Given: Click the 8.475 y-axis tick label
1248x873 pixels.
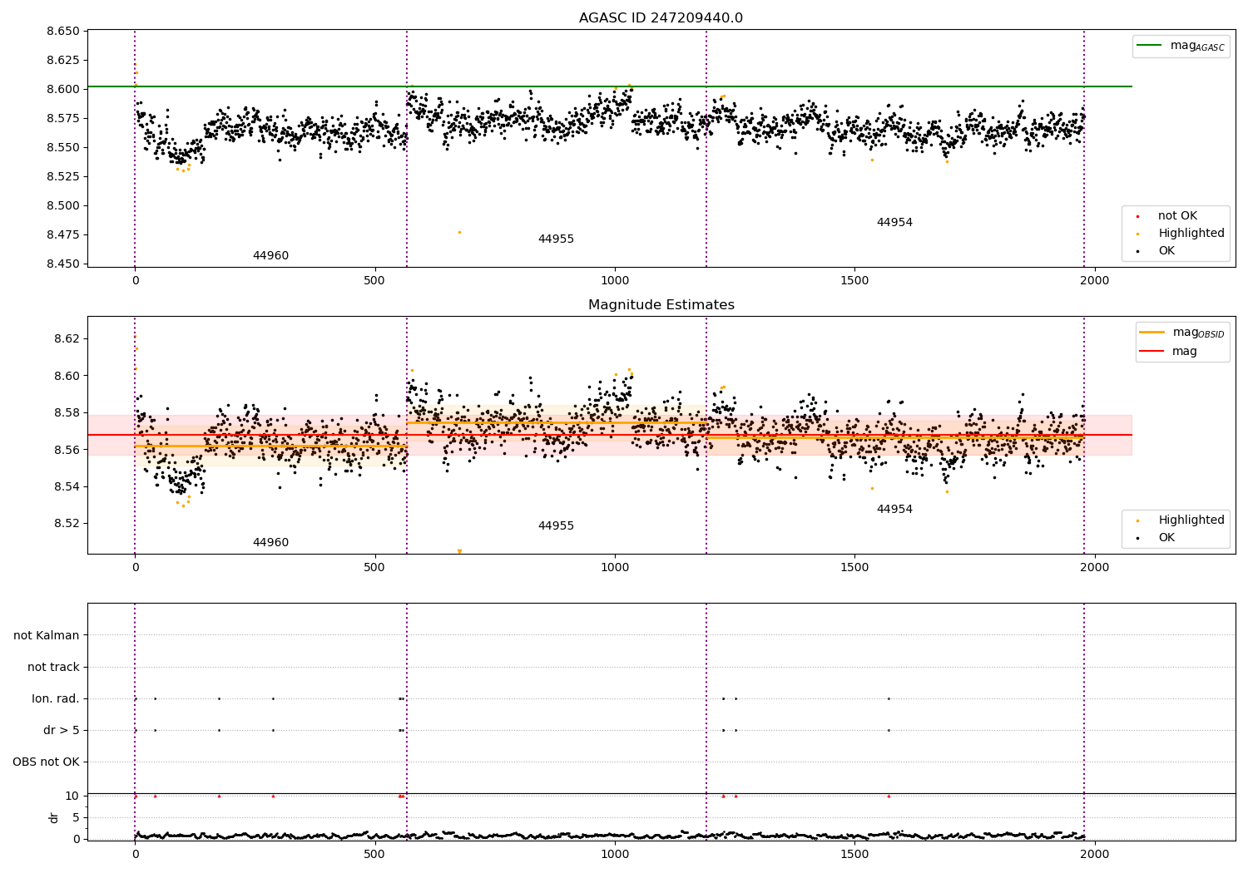Looking at the screenshot, I should coord(62,235).
